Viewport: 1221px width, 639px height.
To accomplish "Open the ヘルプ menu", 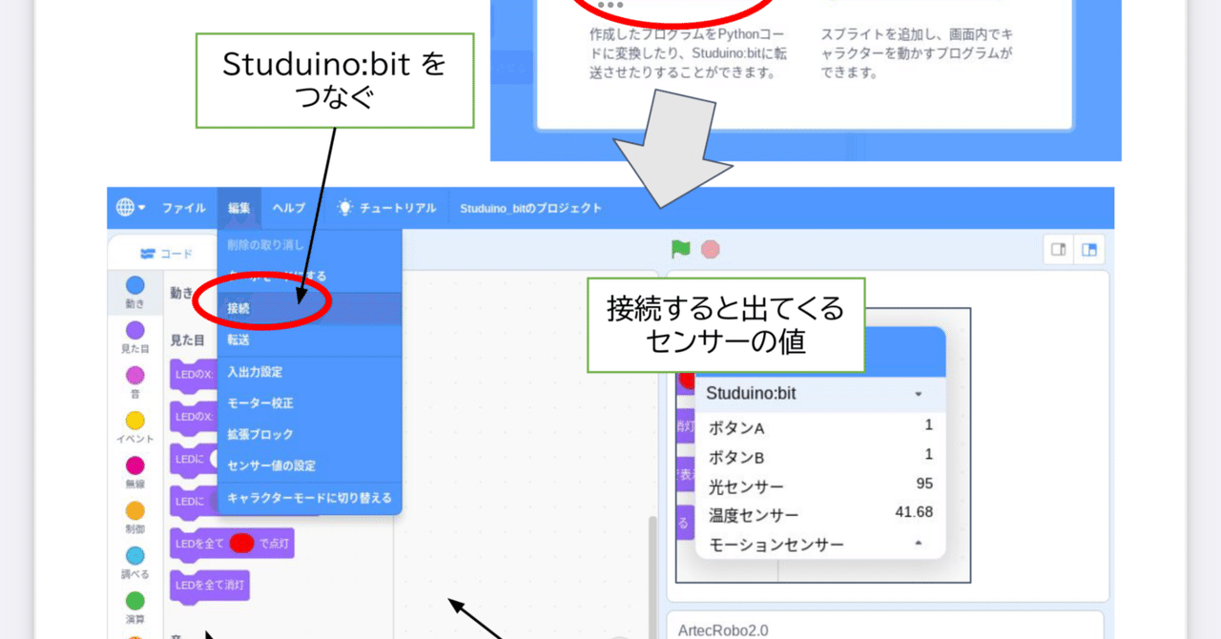I will coord(289,207).
